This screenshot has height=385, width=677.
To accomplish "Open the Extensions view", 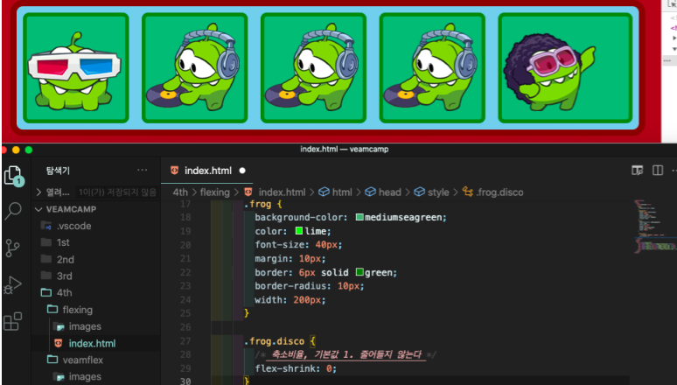I will tap(13, 321).
